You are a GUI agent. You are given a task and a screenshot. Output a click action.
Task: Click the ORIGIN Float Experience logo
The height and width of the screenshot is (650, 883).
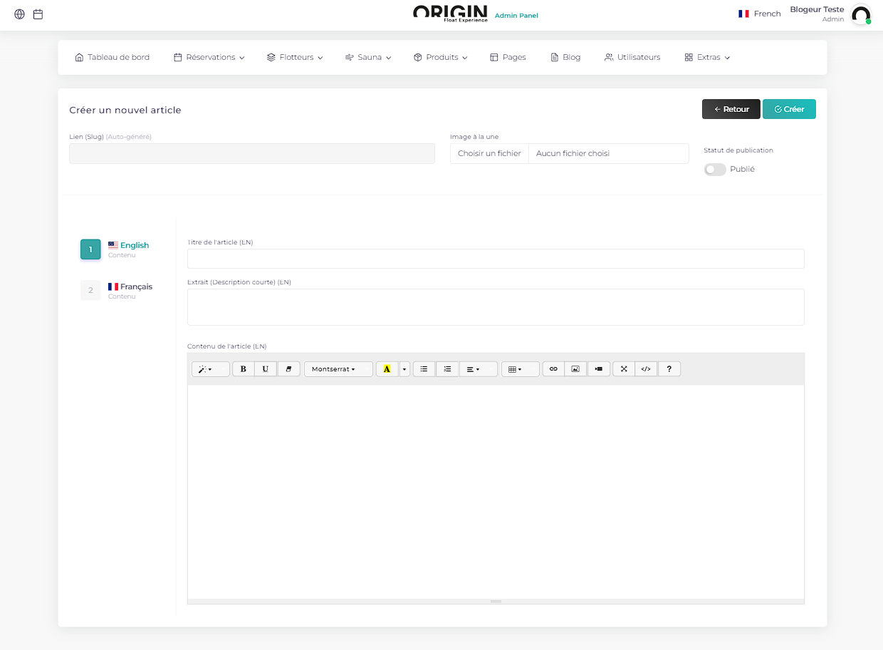(x=450, y=14)
